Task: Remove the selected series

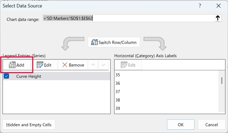Action: (x=73, y=65)
